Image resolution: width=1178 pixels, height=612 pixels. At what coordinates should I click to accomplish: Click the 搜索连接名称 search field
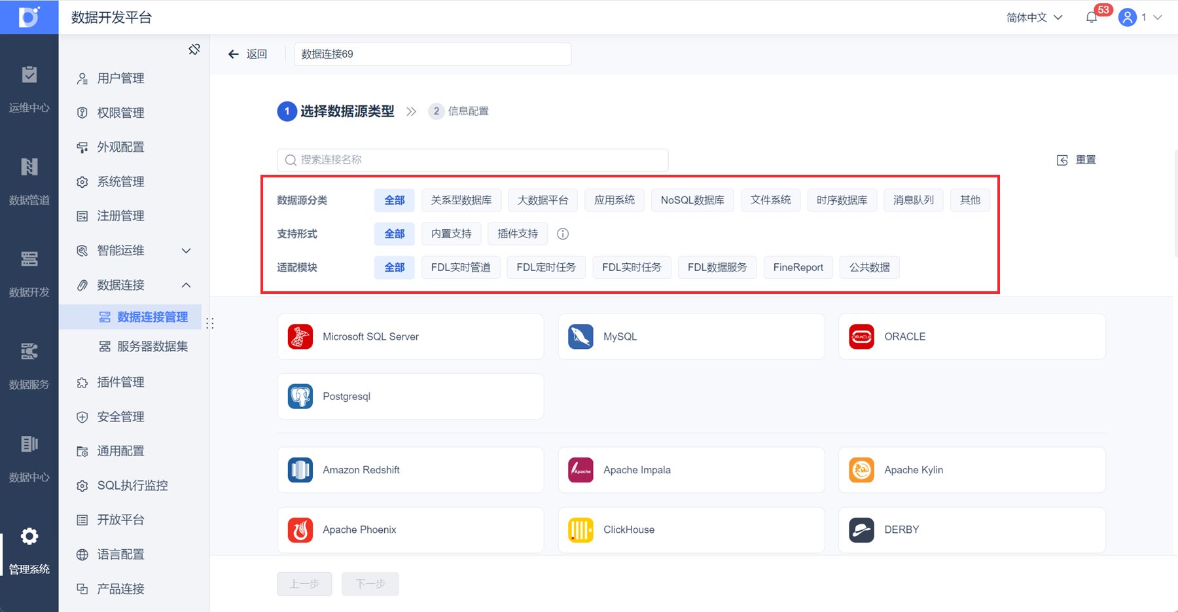[473, 160]
